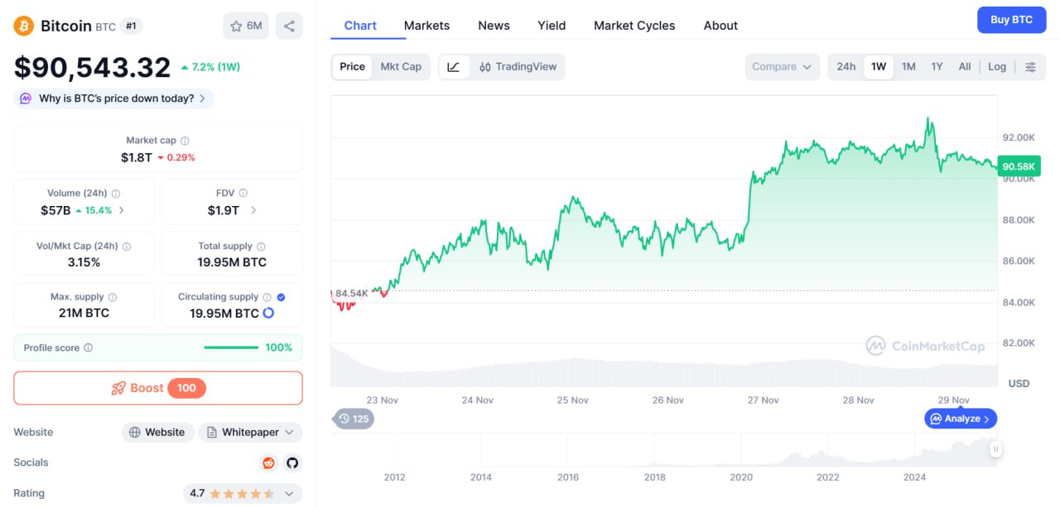Click the share icon next to Bitcoin
The image size is (1060, 508).
(289, 26)
